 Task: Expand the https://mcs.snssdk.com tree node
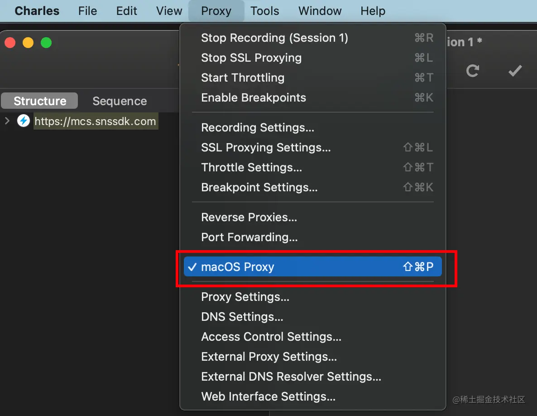pyautogui.click(x=7, y=121)
